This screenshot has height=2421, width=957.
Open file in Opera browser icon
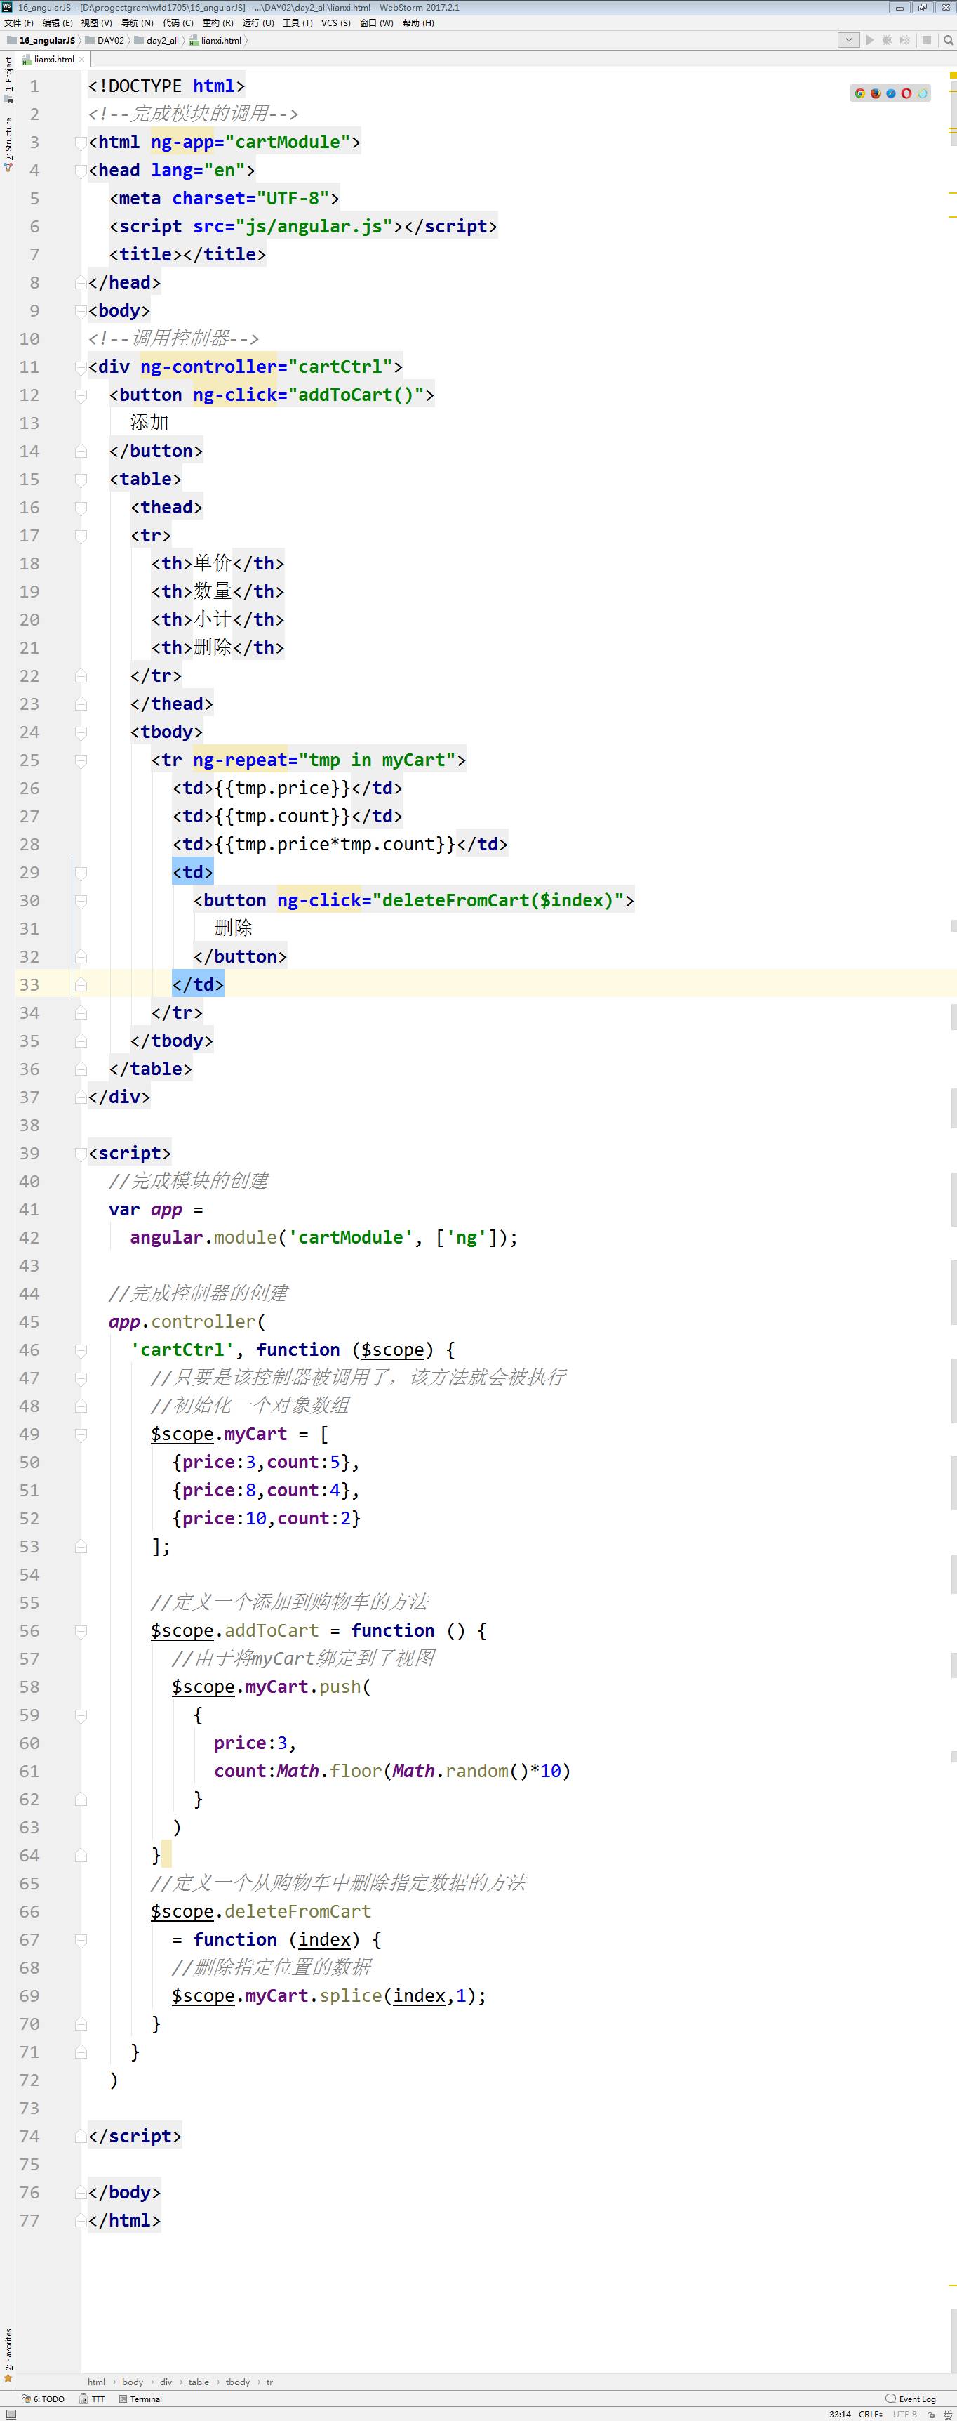tap(906, 93)
